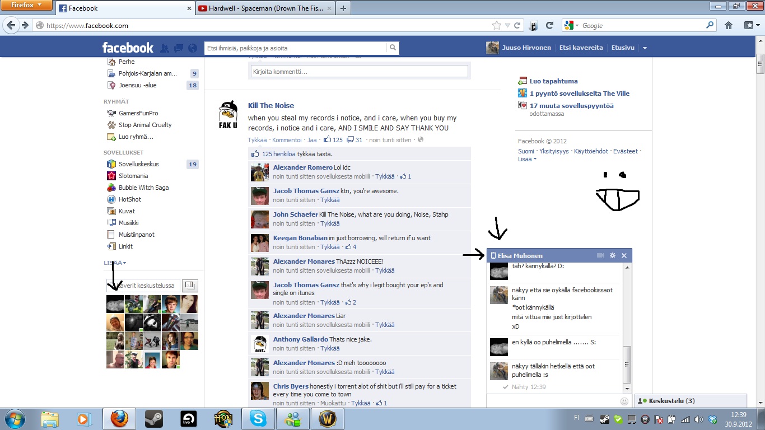Switch to the Hardwell - Spaceman tab
This screenshot has width=765, height=430.
click(x=264, y=8)
